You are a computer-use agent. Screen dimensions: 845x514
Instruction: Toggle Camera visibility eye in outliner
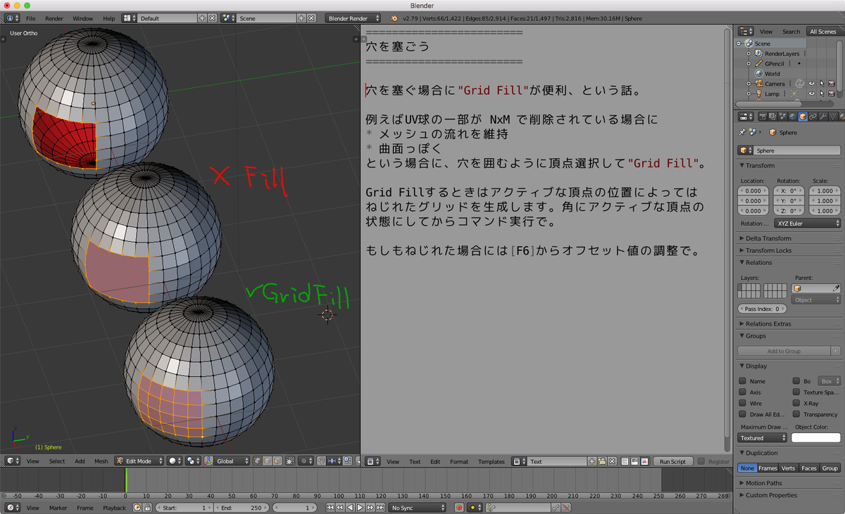(x=812, y=84)
